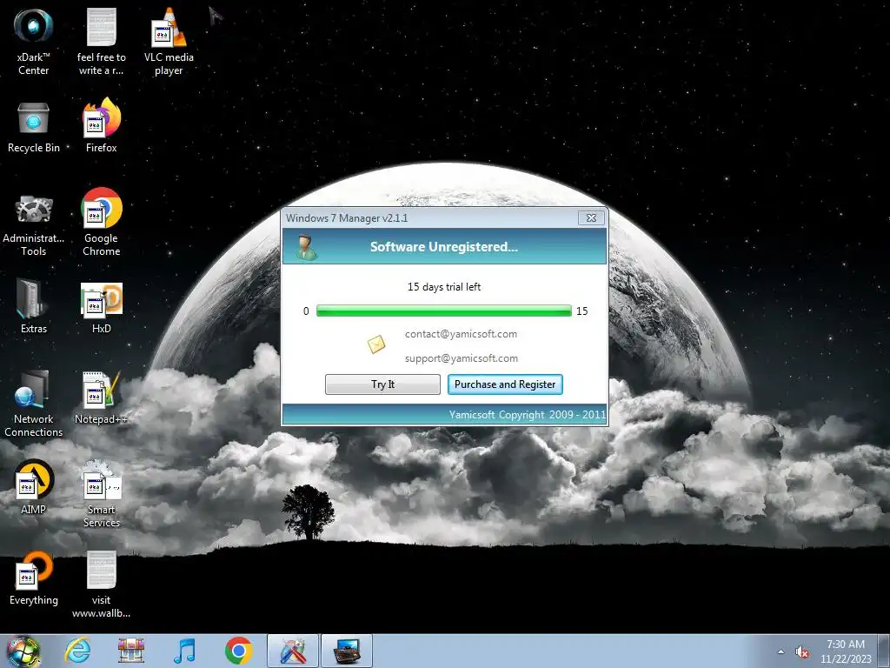Click contact@yamicsoft.com email address
Screen dimensions: 890x668
point(461,334)
